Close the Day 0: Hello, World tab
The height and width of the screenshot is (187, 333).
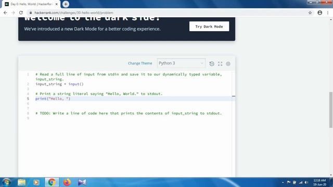click(x=57, y=4)
